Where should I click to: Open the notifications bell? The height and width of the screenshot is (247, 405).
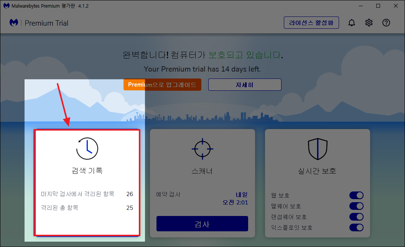(351, 23)
